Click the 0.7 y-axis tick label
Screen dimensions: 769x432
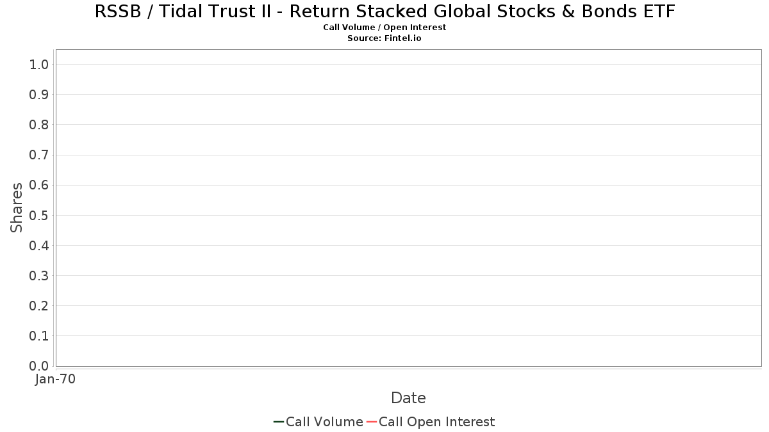(x=39, y=155)
